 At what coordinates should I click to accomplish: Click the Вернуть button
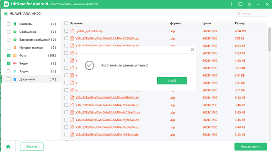pyautogui.click(x=32, y=147)
